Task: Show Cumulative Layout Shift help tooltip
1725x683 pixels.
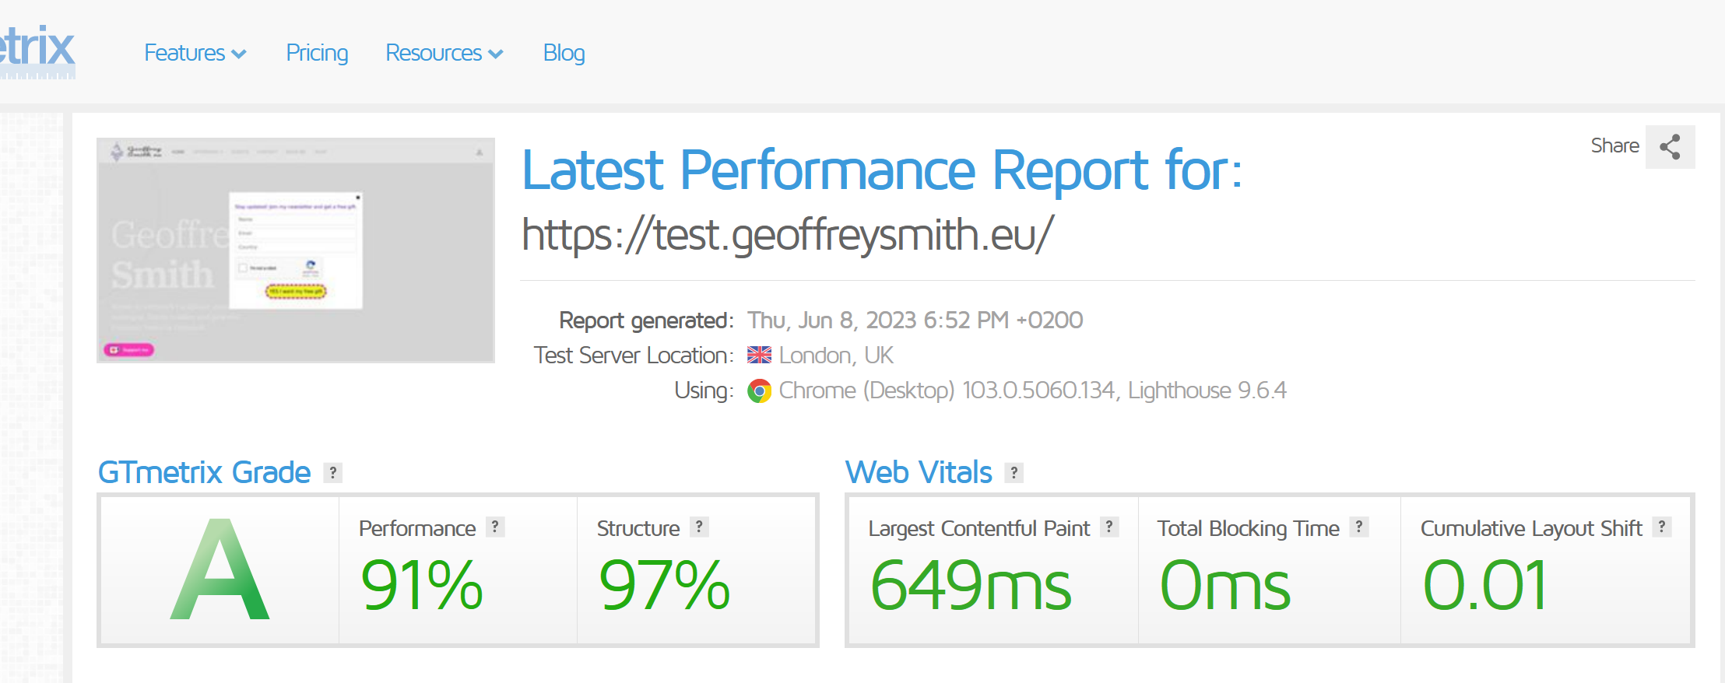Action: 1662,527
